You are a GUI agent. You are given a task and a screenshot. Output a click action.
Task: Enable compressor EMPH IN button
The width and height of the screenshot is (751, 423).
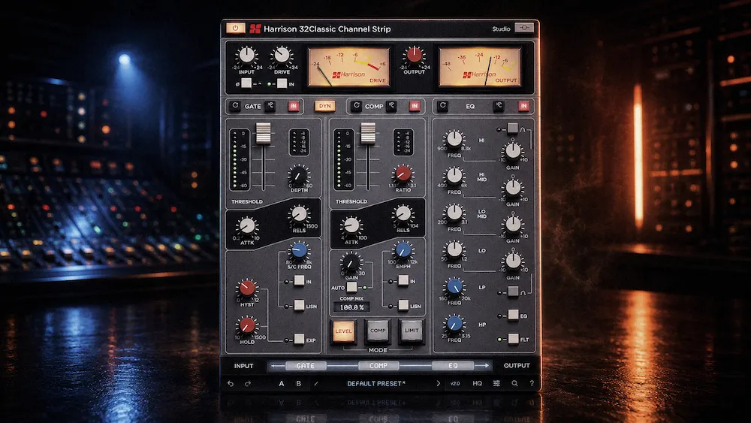click(403, 281)
